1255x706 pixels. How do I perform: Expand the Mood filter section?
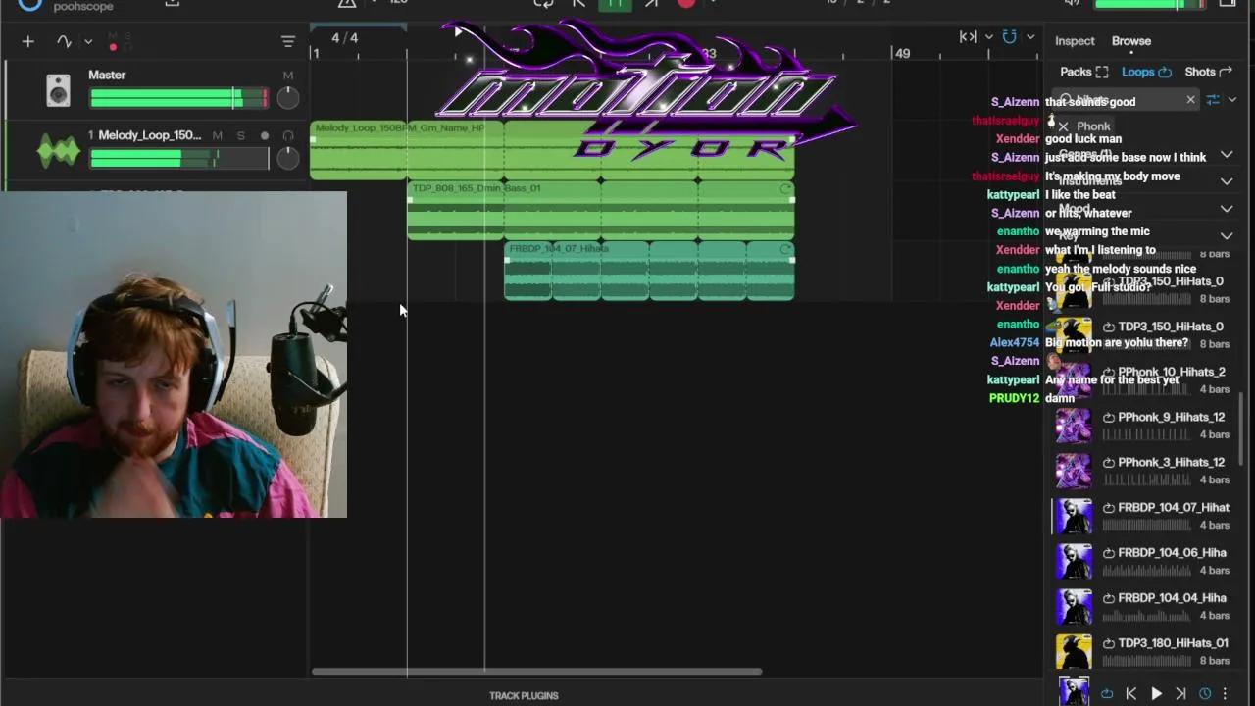pyautogui.click(x=1226, y=209)
